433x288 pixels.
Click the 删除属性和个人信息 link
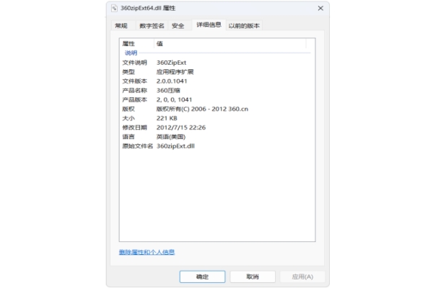tap(146, 252)
